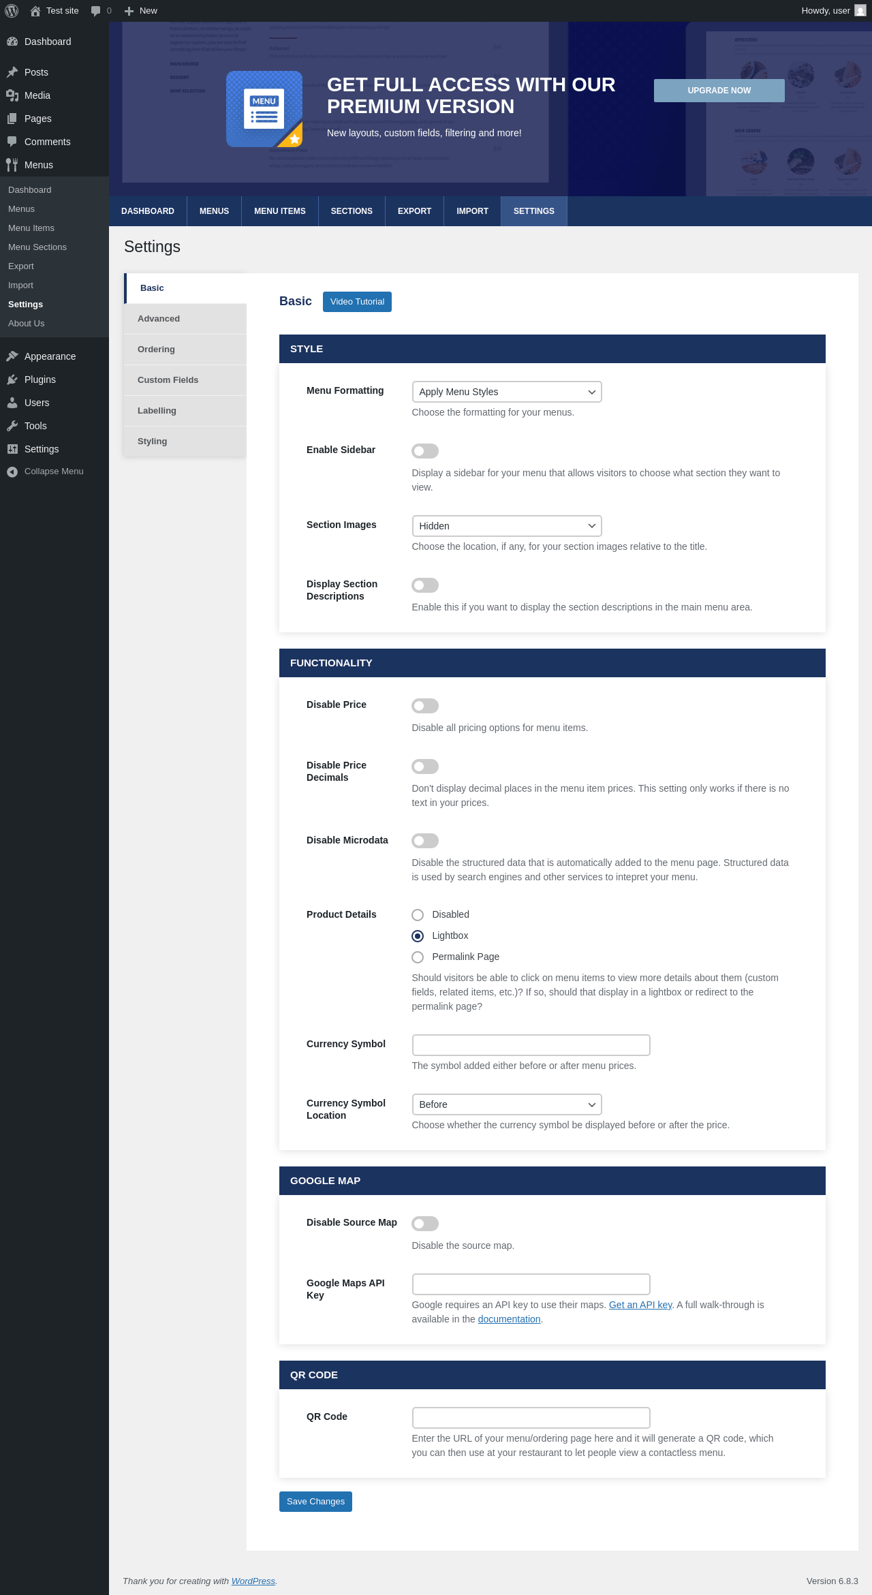Toggle Disable Price switch
This screenshot has height=1595, width=872.
[425, 706]
